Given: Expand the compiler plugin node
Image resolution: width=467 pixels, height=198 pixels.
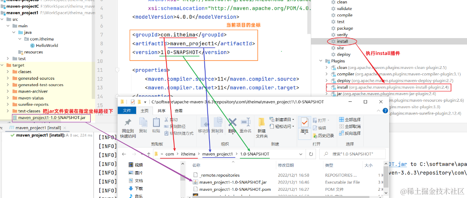Looking at the screenshot, I should tap(327, 74).
